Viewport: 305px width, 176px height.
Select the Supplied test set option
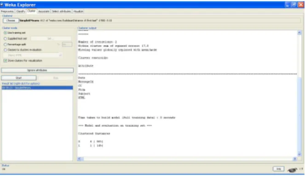[x=15, y=38]
